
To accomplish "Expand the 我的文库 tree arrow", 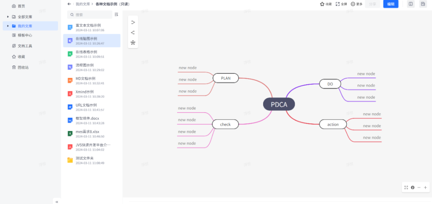I will pyautogui.click(x=8, y=26).
